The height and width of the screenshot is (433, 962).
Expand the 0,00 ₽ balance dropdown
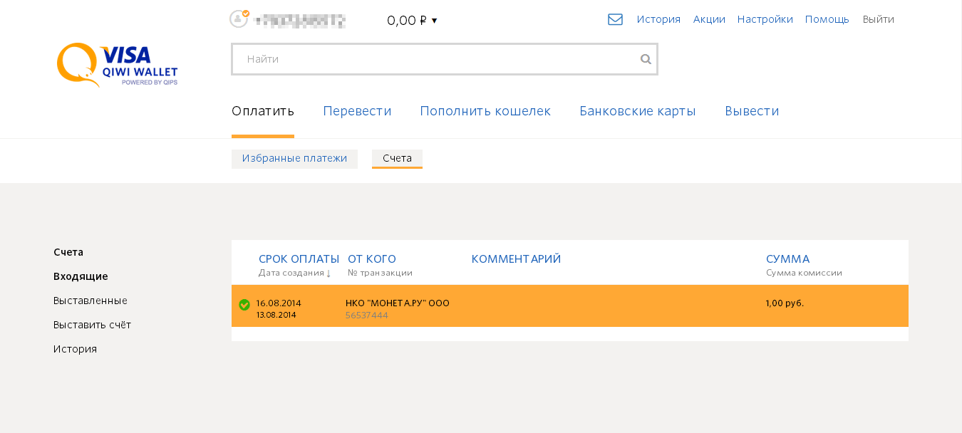(x=412, y=21)
